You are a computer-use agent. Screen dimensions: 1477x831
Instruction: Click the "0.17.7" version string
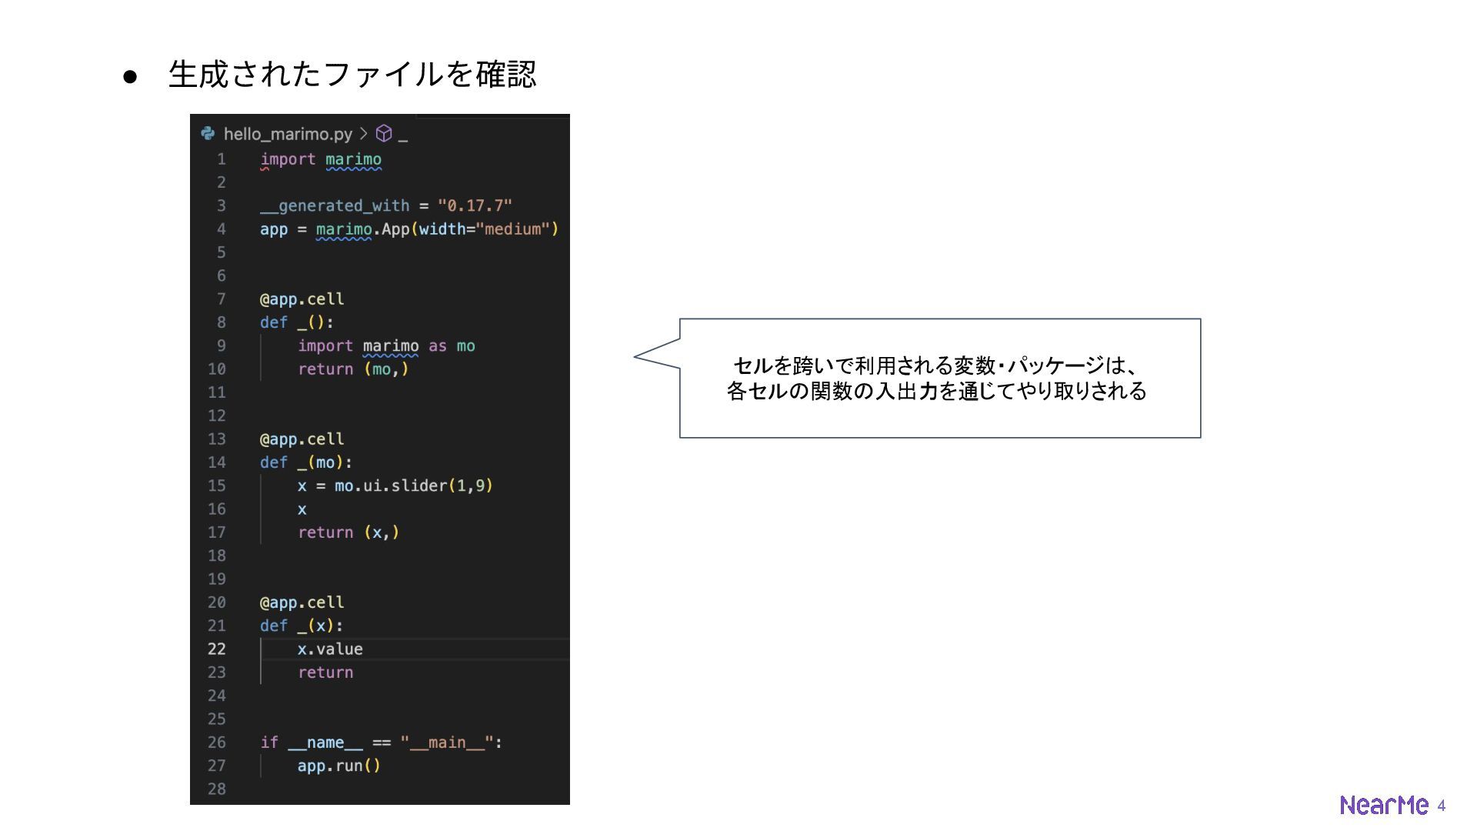(x=475, y=205)
